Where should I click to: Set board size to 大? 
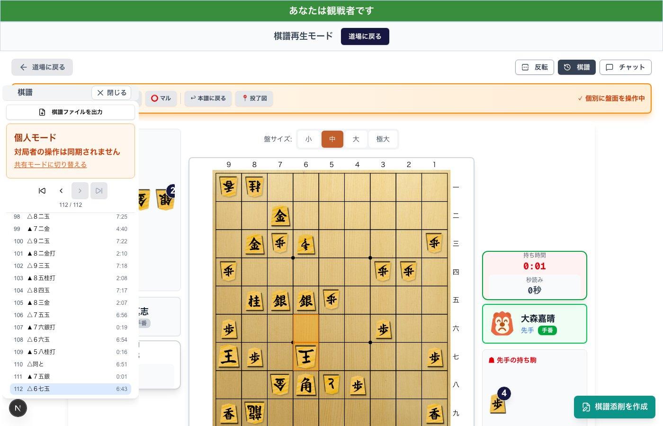[x=356, y=139]
